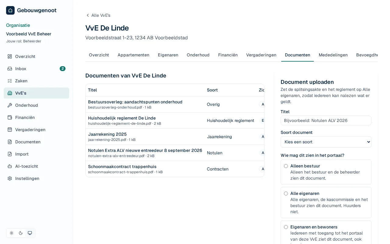This screenshot has width=390, height=244.
Task: Click the Soort column header
Action: [x=212, y=90]
